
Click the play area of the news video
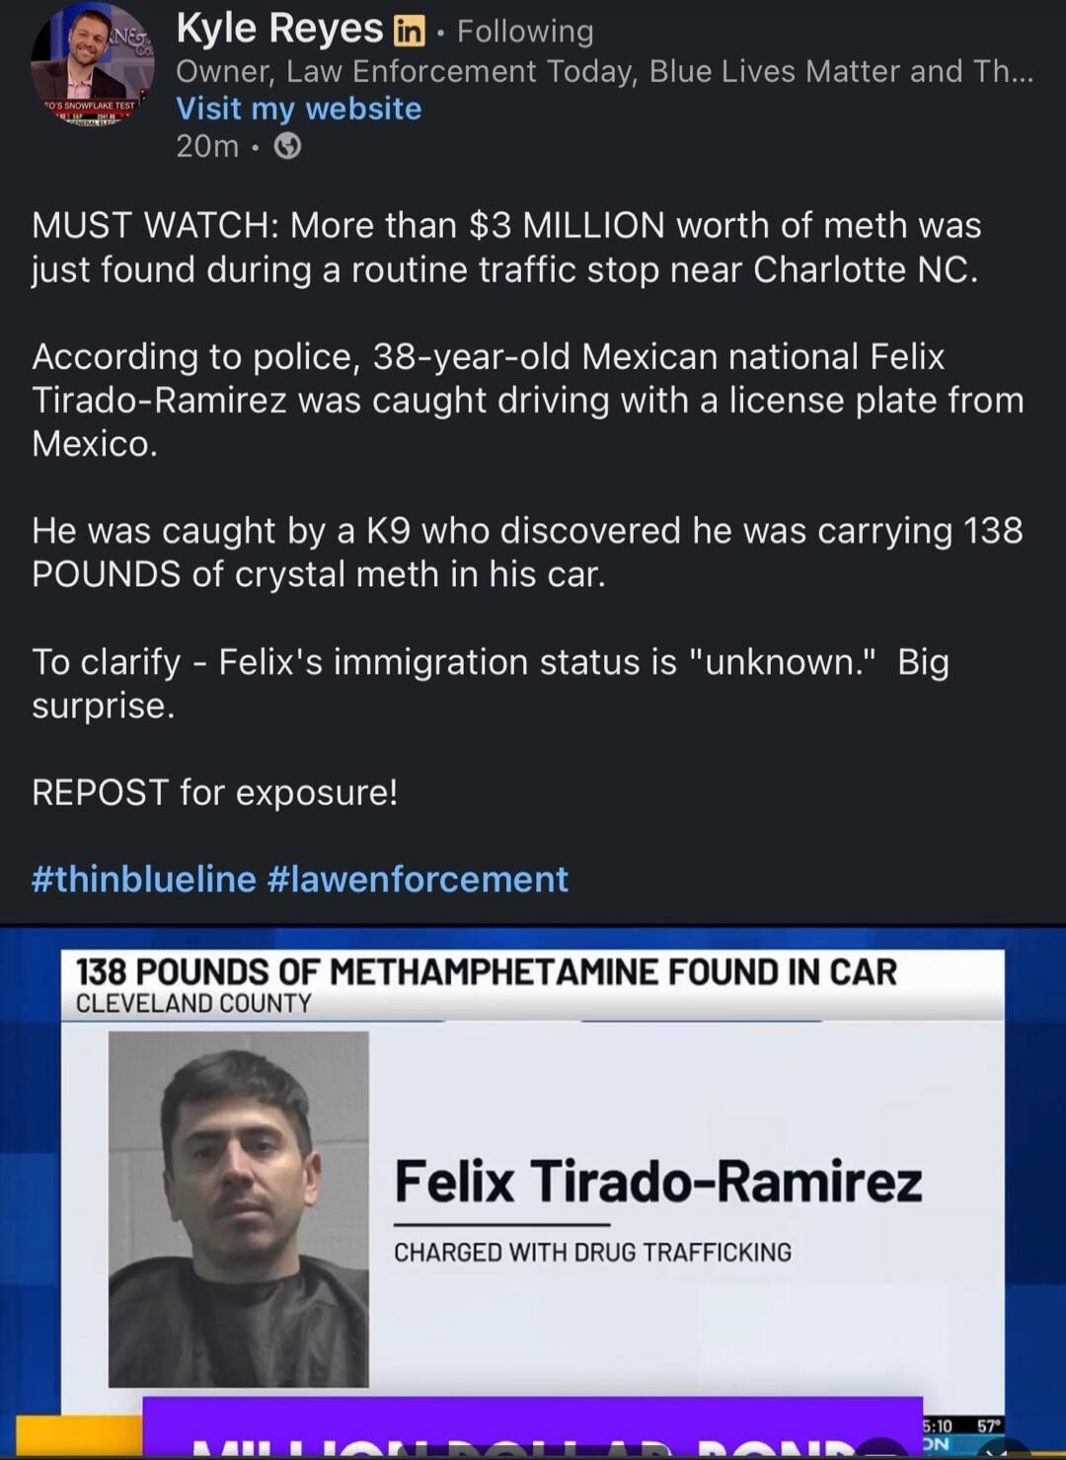pos(533,1185)
